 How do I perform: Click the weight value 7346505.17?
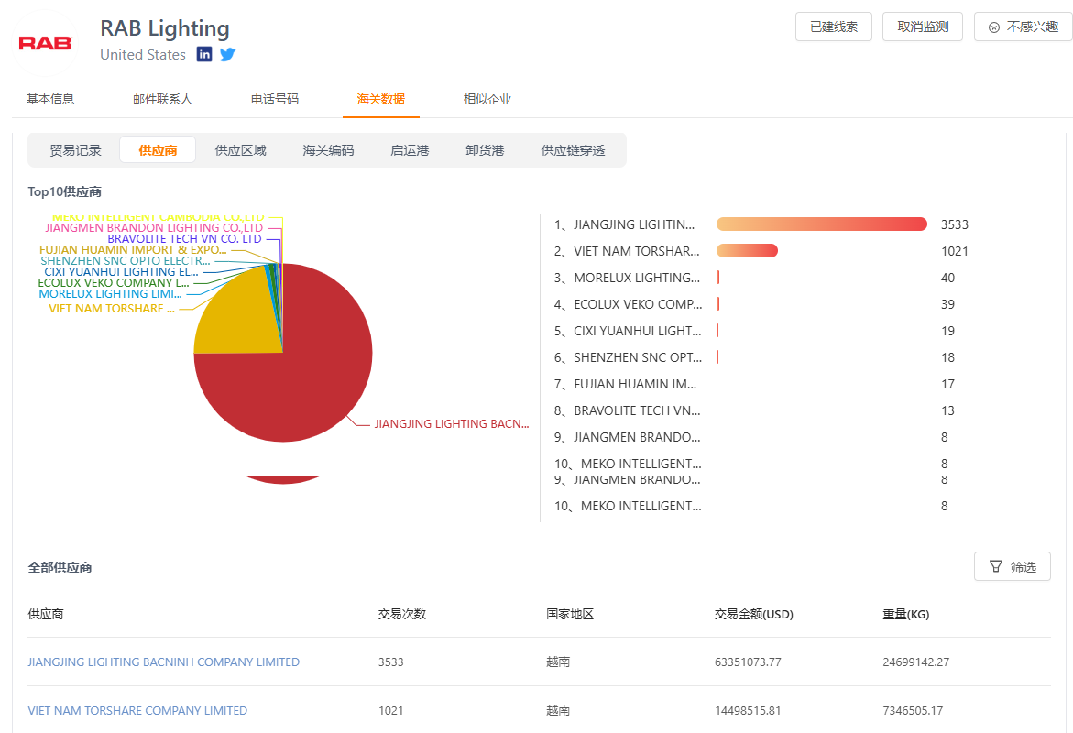pyautogui.click(x=913, y=710)
